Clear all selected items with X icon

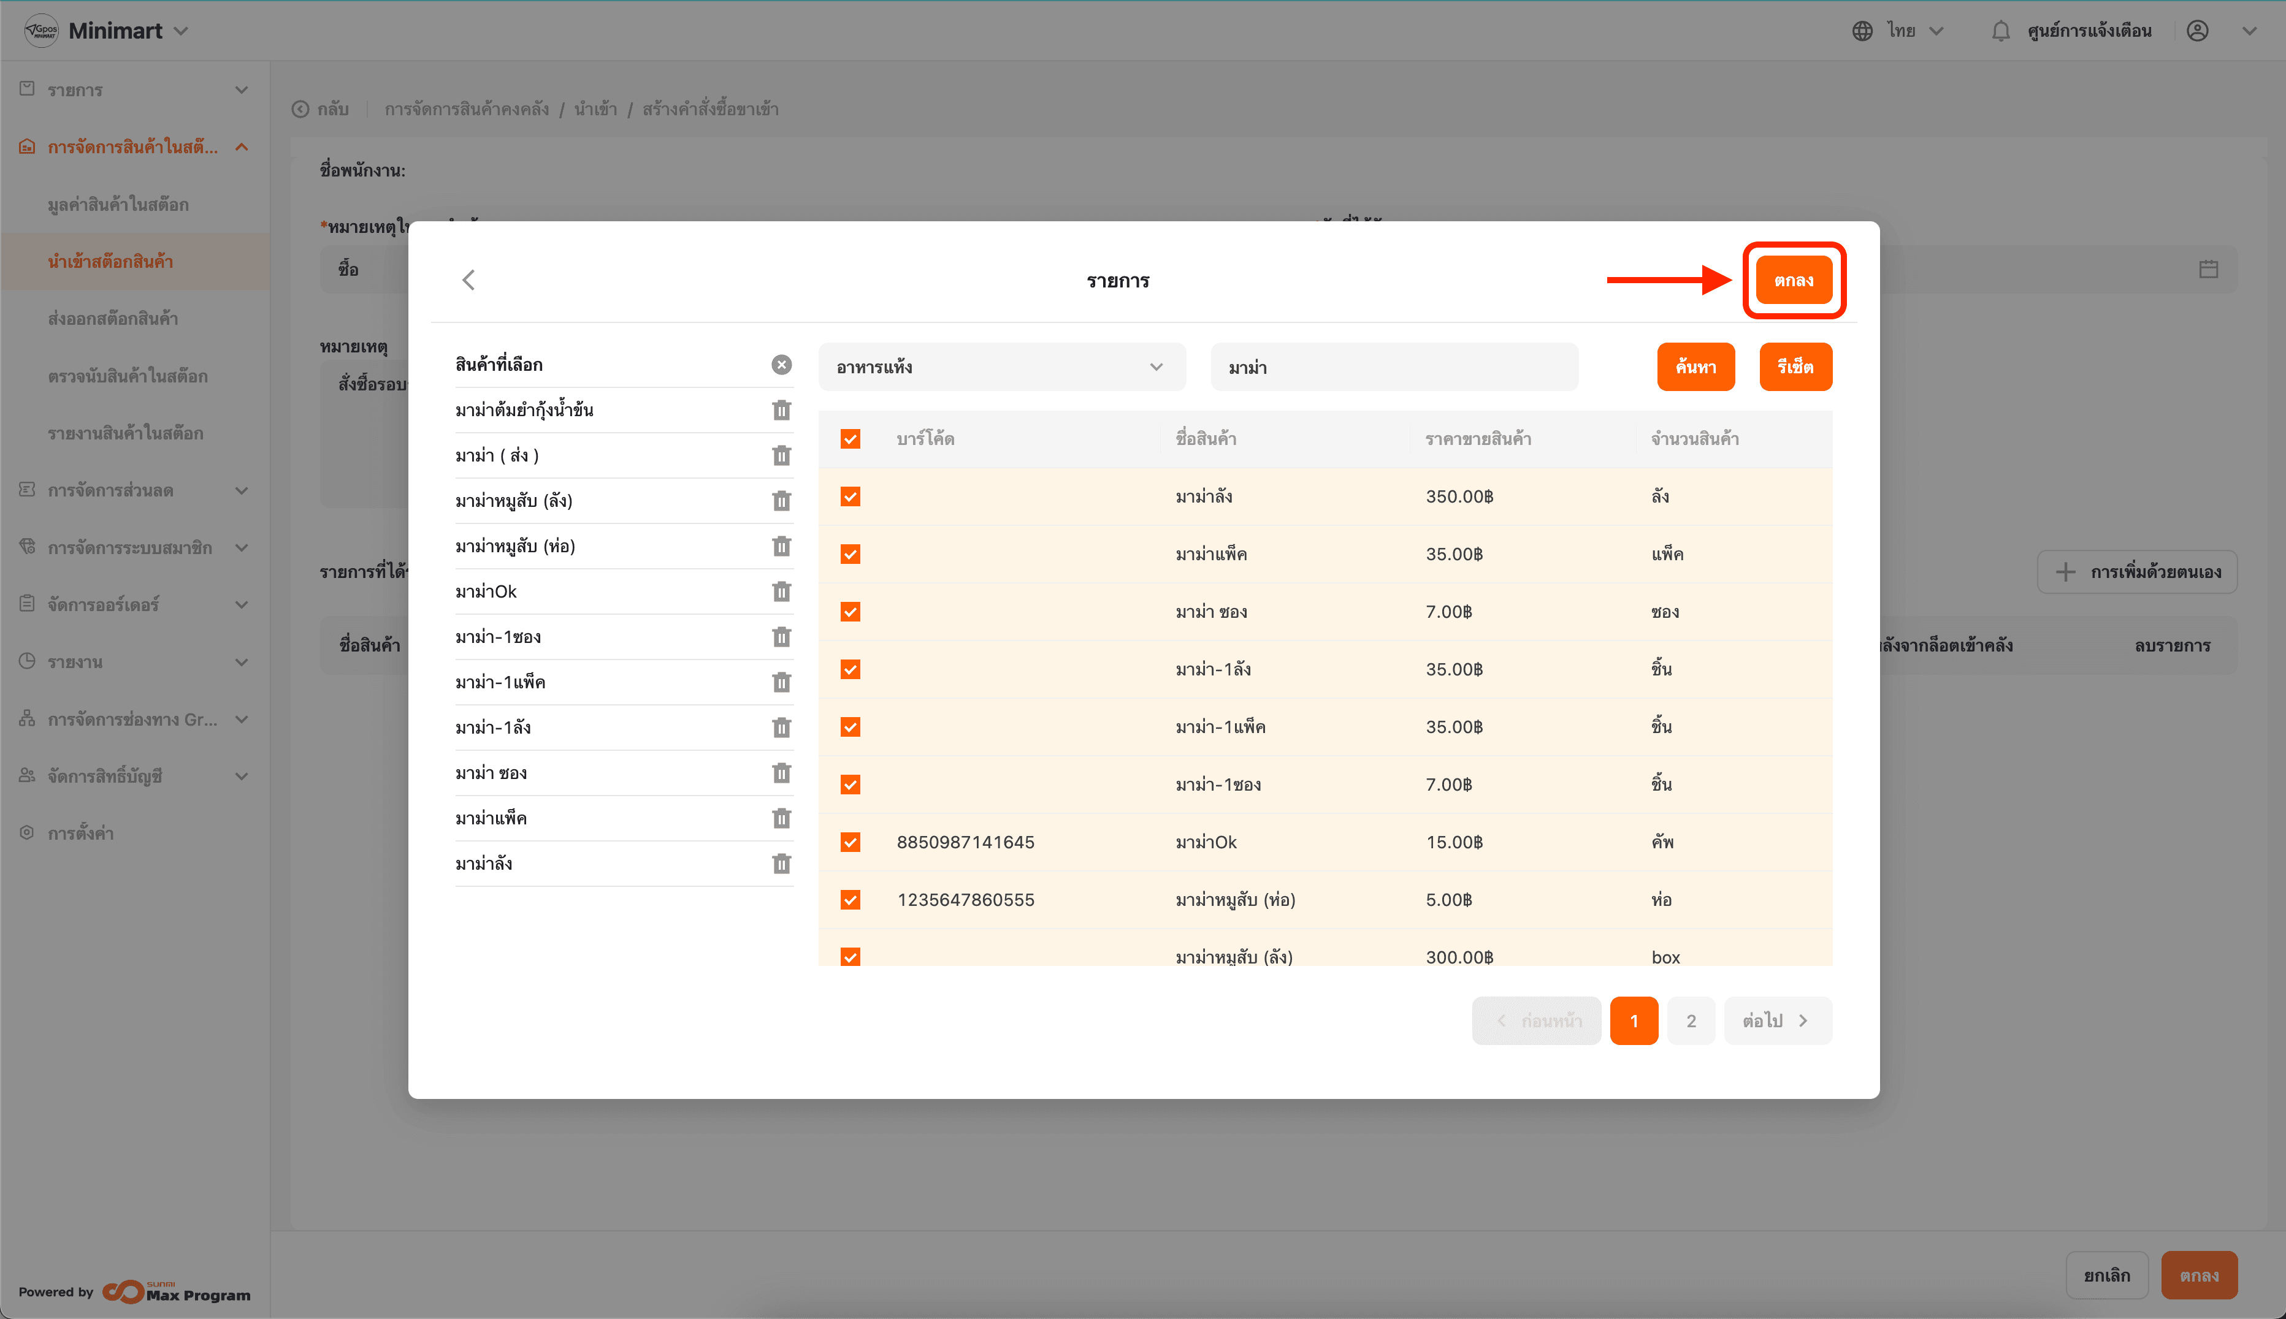(x=781, y=364)
